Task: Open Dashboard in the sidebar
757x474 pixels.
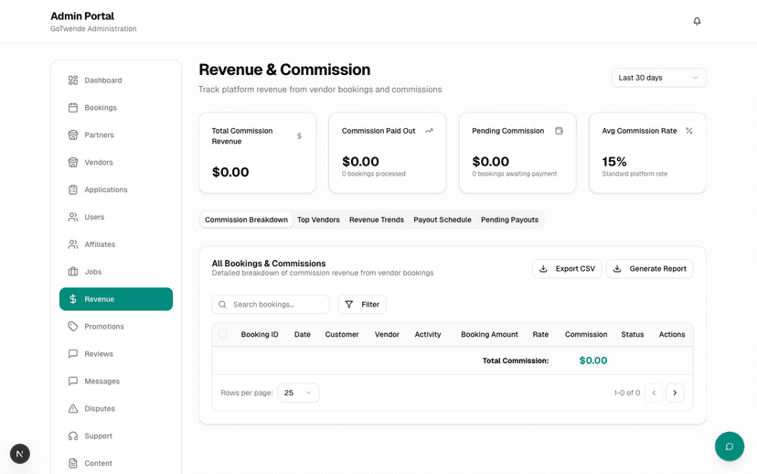Action: pyautogui.click(x=116, y=81)
